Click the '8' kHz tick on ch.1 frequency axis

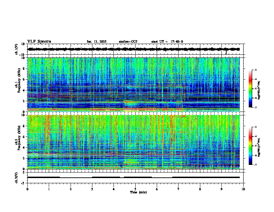(24, 69)
